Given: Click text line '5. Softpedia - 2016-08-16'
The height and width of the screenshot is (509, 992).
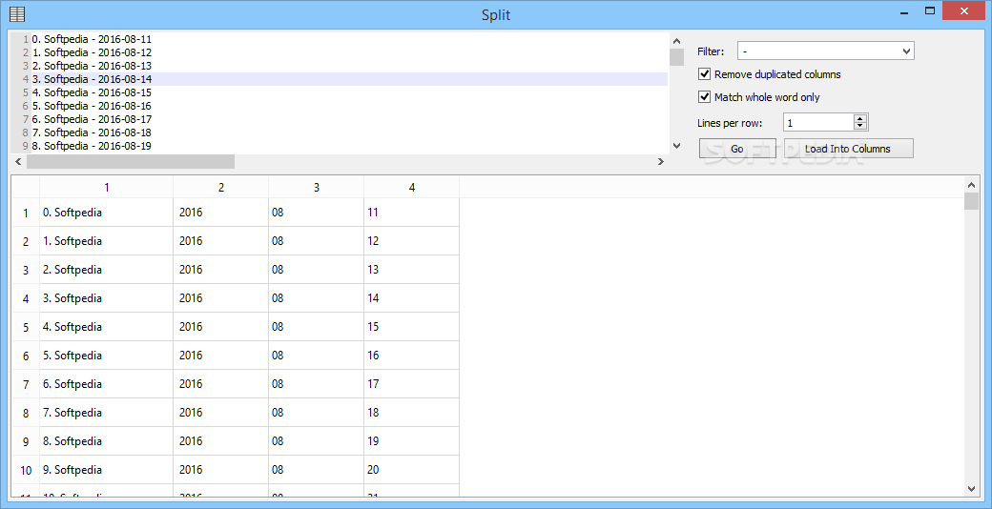Looking at the screenshot, I should [x=92, y=106].
